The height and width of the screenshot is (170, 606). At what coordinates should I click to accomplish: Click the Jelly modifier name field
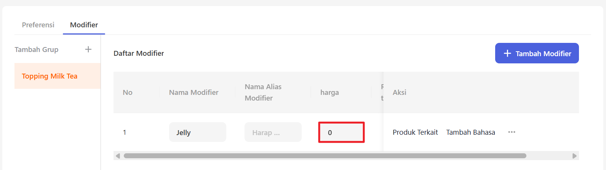[x=197, y=132]
